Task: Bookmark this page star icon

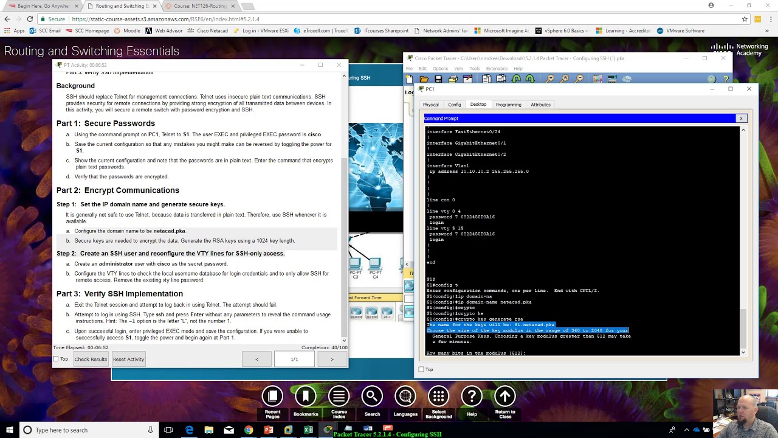Action: pos(745,19)
